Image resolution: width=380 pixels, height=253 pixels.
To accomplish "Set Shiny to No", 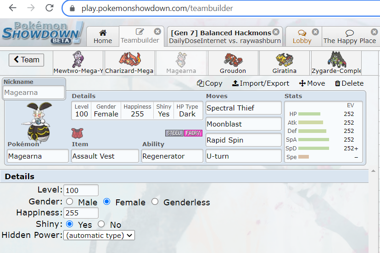I will click(x=101, y=225).
